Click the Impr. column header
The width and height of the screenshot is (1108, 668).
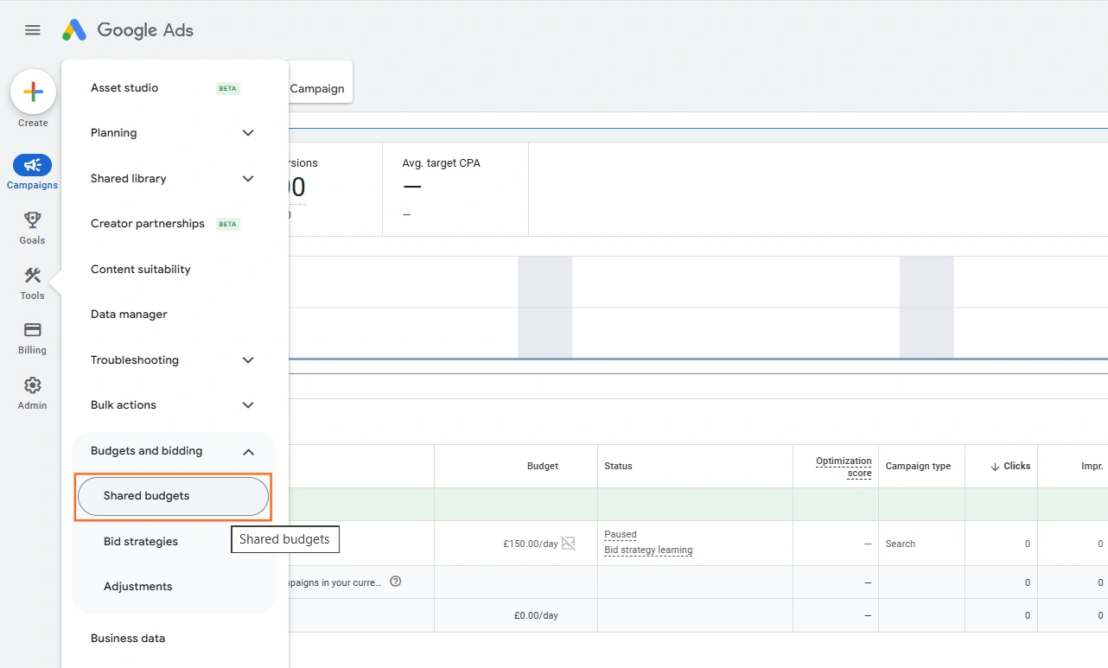point(1092,467)
